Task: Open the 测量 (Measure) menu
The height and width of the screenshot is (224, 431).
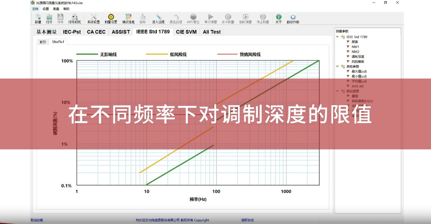Action: (56, 9)
